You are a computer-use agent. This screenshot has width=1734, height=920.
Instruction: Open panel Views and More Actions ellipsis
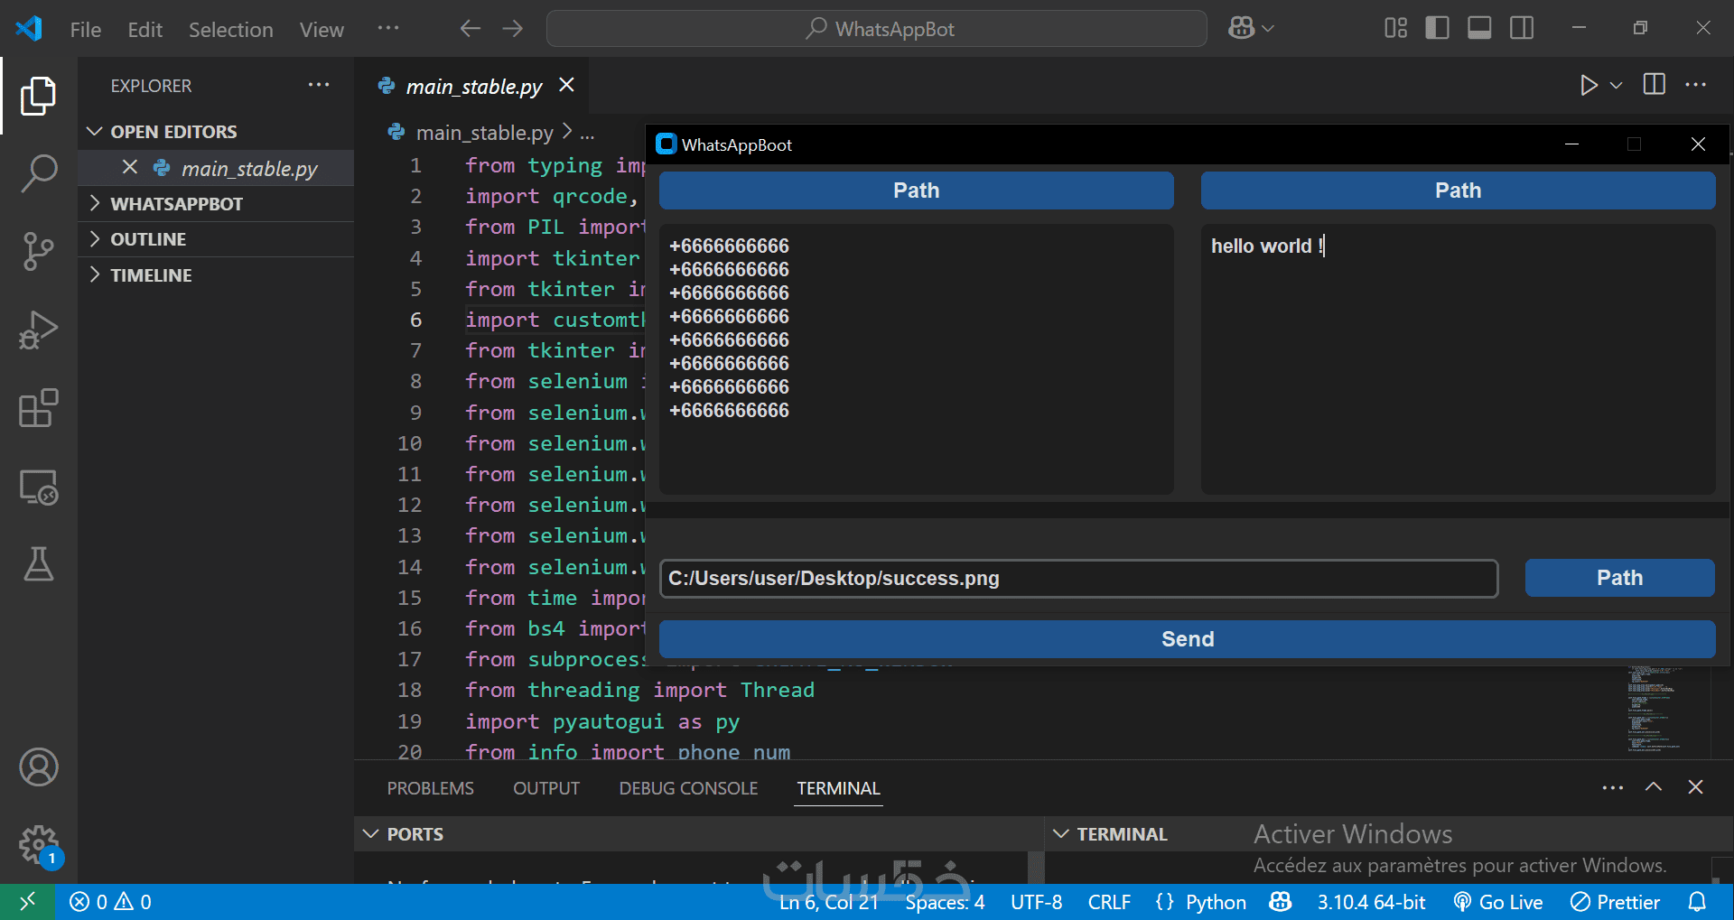[1613, 787]
